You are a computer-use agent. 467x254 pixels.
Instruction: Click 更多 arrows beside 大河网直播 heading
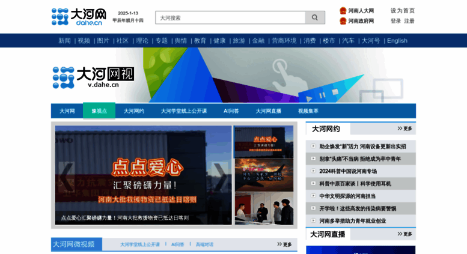404,234
